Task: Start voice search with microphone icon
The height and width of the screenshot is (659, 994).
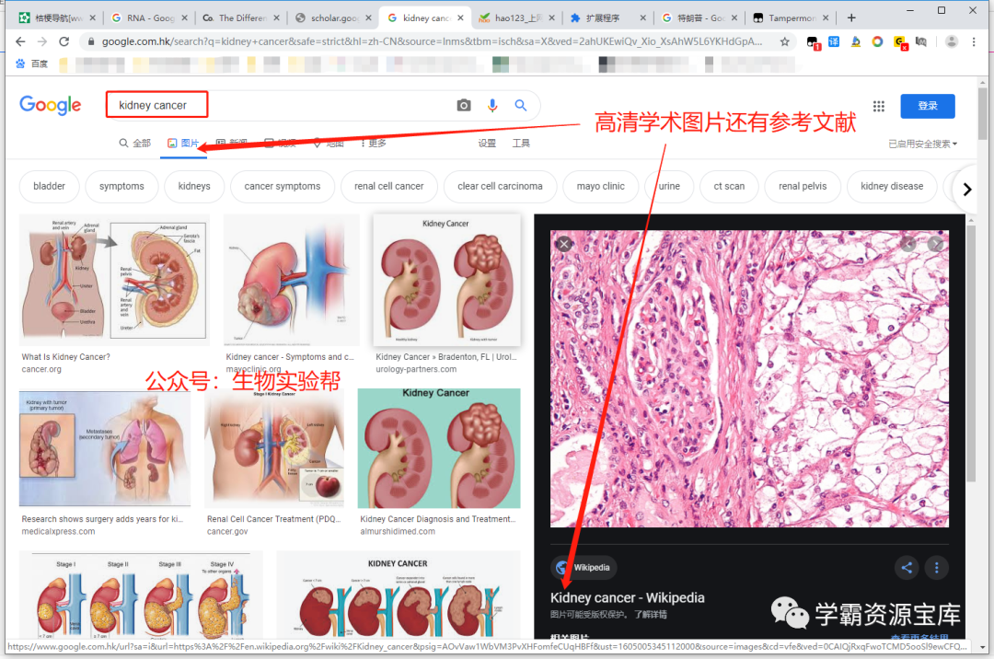Action: click(x=492, y=105)
